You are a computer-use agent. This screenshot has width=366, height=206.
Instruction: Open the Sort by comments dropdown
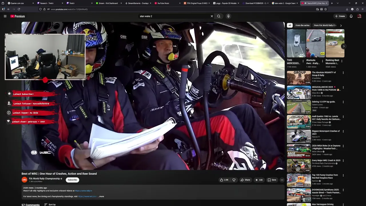click(50, 205)
